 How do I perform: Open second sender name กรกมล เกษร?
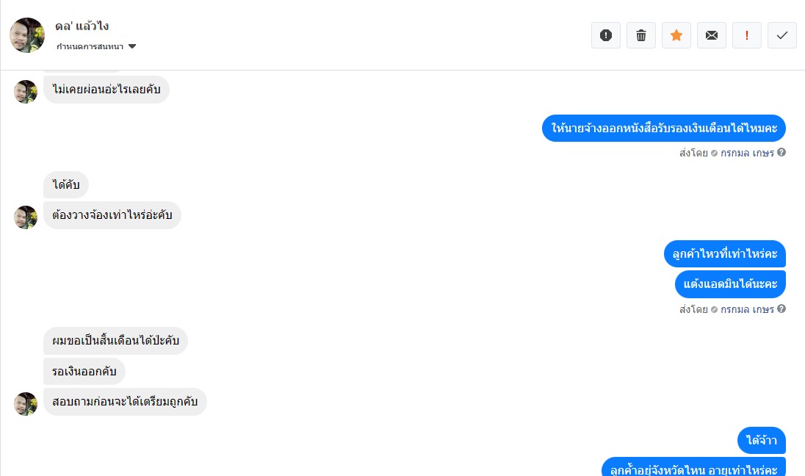click(x=747, y=309)
